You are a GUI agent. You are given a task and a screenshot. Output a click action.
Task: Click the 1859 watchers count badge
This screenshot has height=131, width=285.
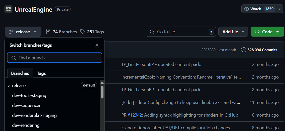[270, 9]
